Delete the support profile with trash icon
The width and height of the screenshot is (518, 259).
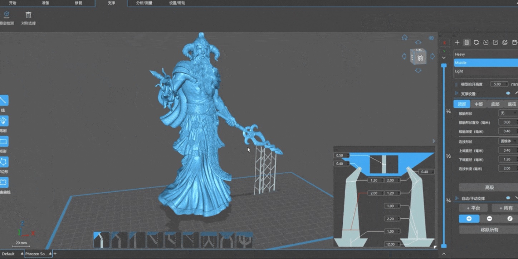466,42
